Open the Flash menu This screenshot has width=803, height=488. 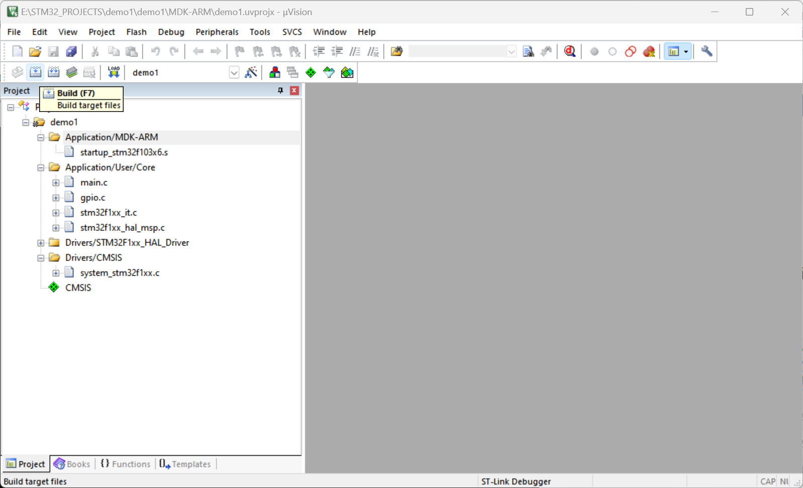[x=136, y=32]
